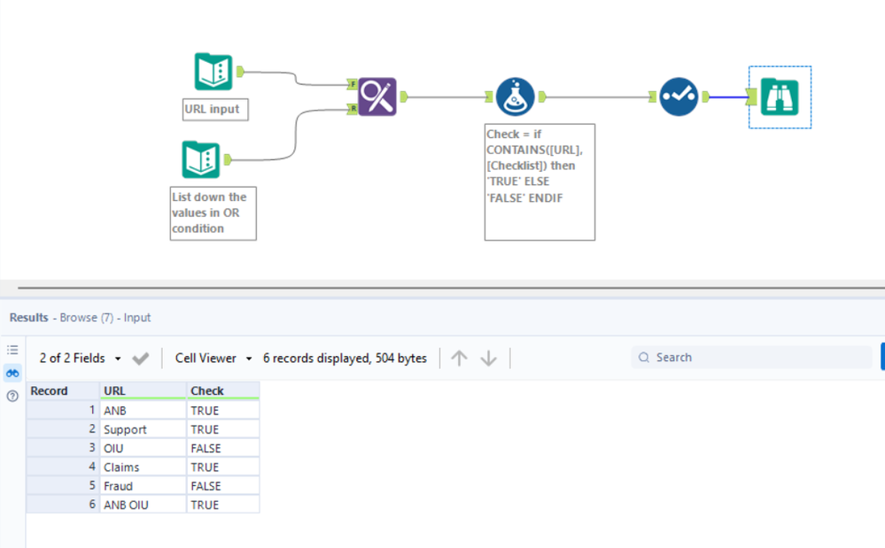Select the URL input Text Input tool
The height and width of the screenshot is (548, 885).
pos(213,72)
